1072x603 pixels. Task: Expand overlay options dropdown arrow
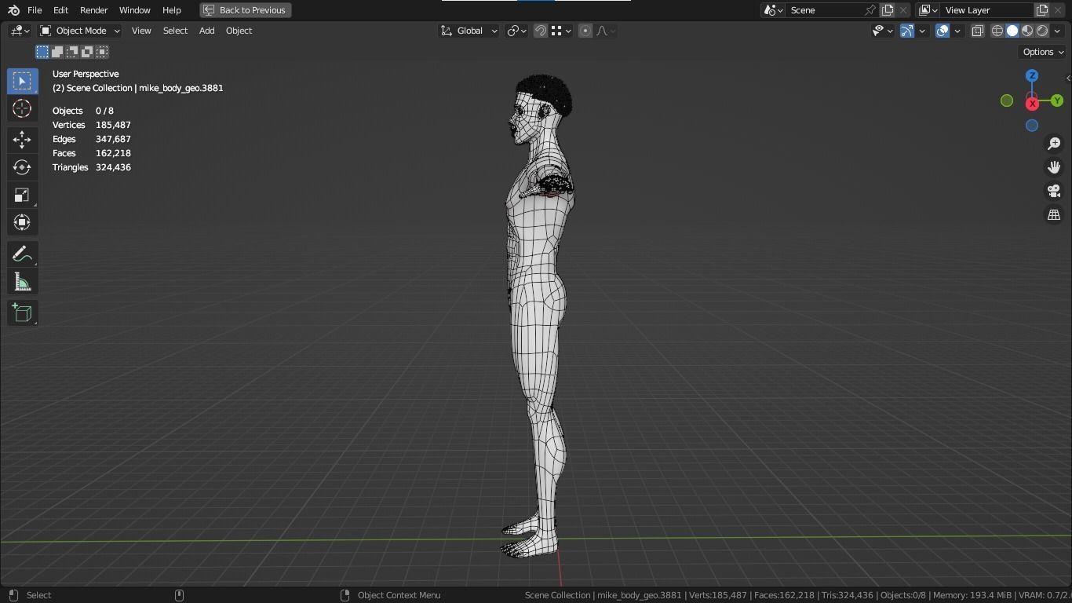pyautogui.click(x=957, y=31)
